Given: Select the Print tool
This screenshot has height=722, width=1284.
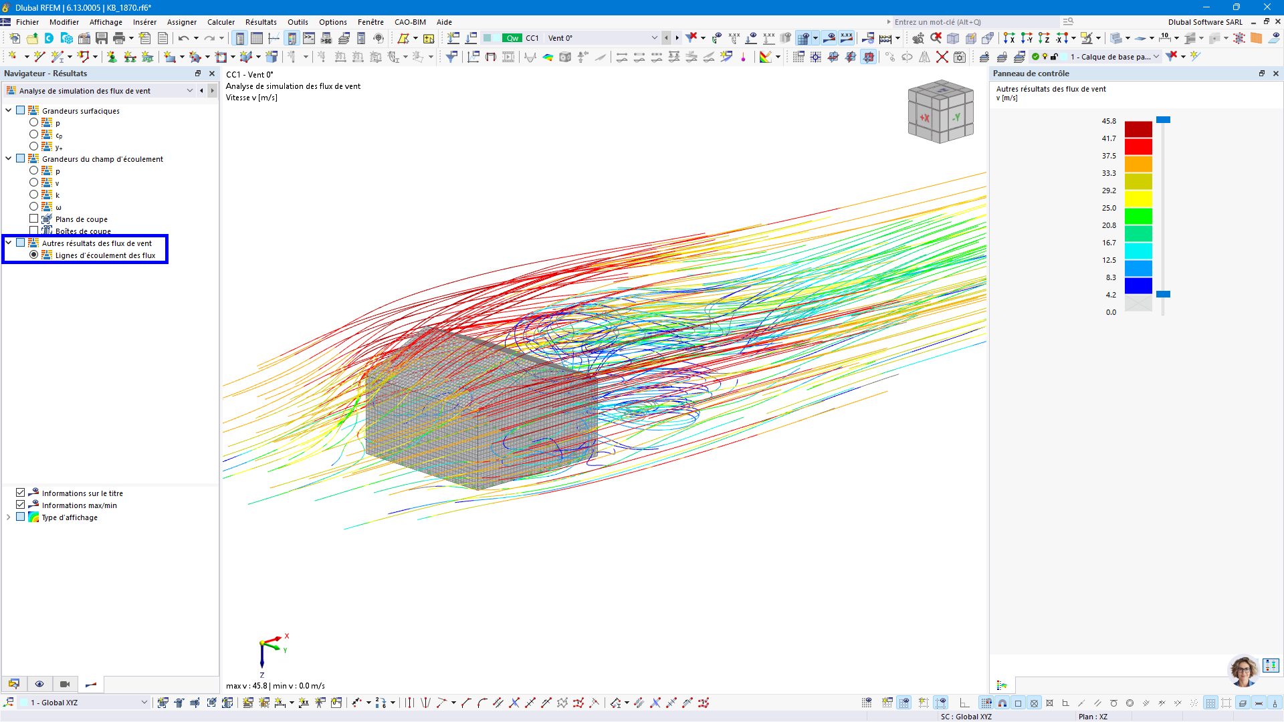Looking at the screenshot, I should click(x=119, y=38).
